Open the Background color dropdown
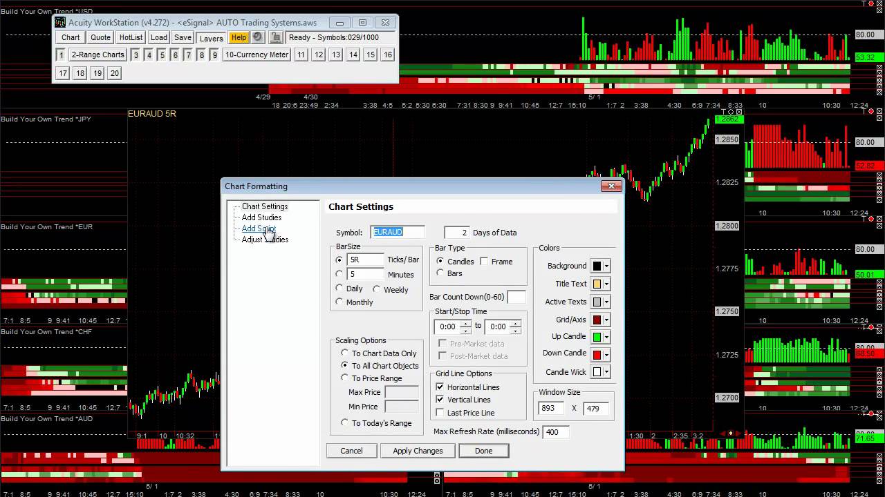The width and height of the screenshot is (885, 497). [606, 266]
